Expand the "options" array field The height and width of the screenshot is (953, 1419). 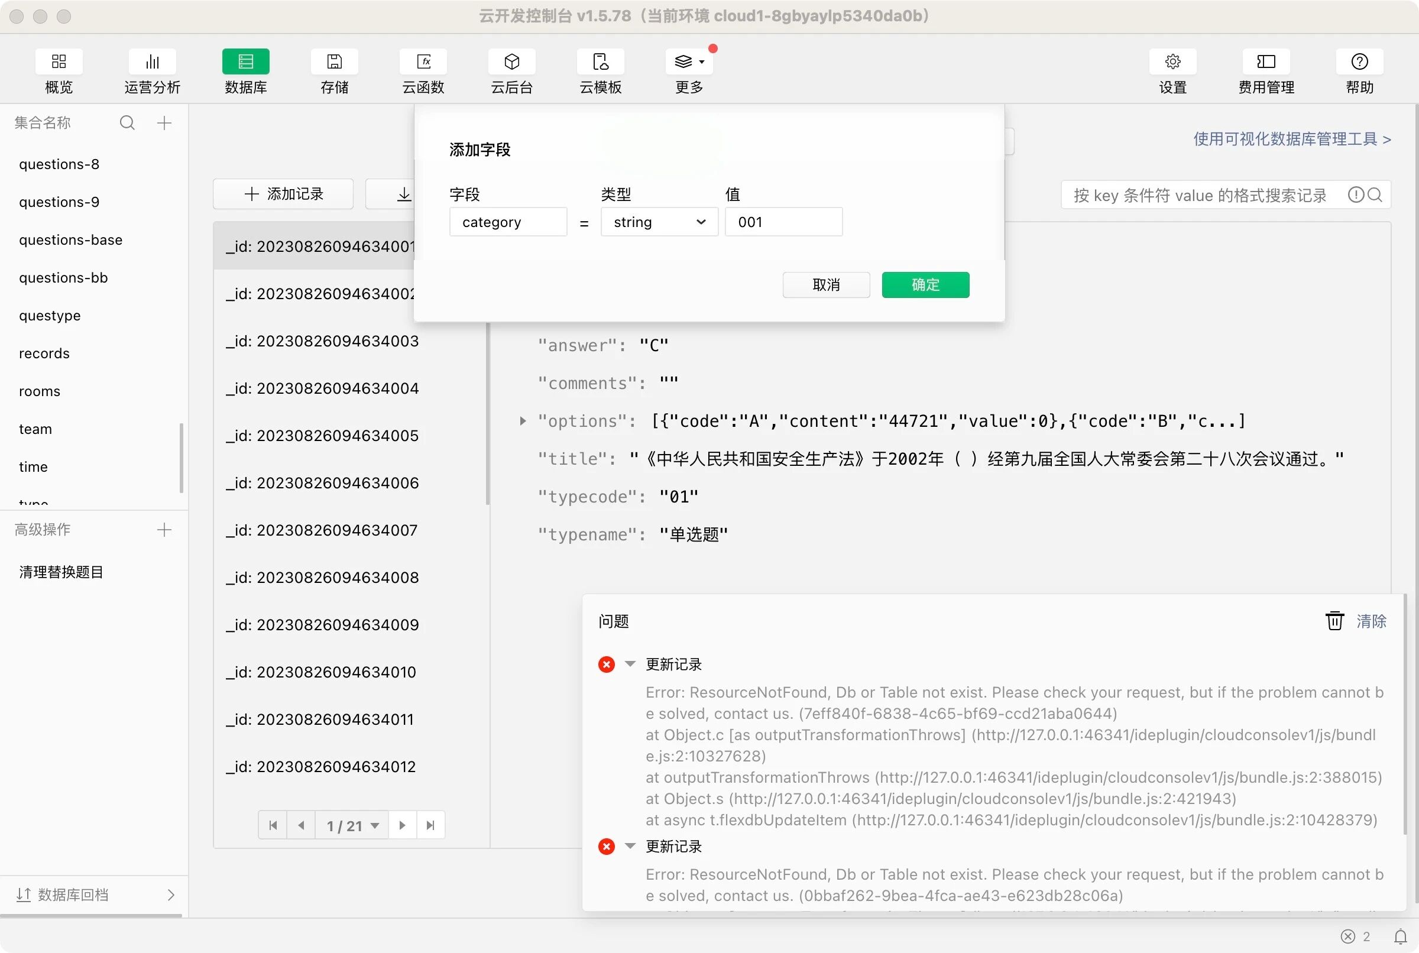(x=523, y=420)
